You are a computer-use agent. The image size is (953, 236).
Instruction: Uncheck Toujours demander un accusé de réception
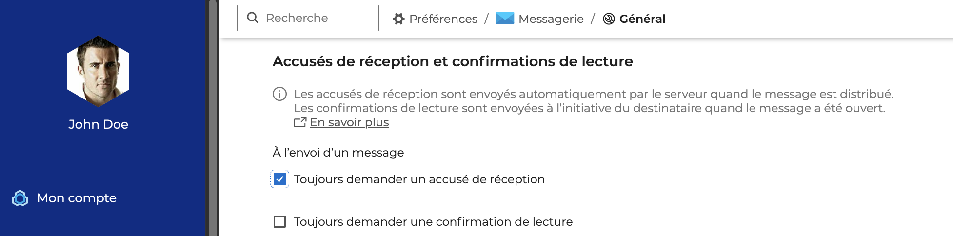tap(279, 179)
